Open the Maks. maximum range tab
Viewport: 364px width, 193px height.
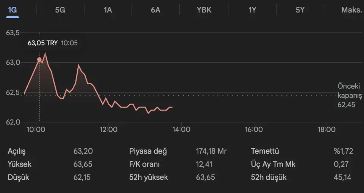(x=351, y=10)
